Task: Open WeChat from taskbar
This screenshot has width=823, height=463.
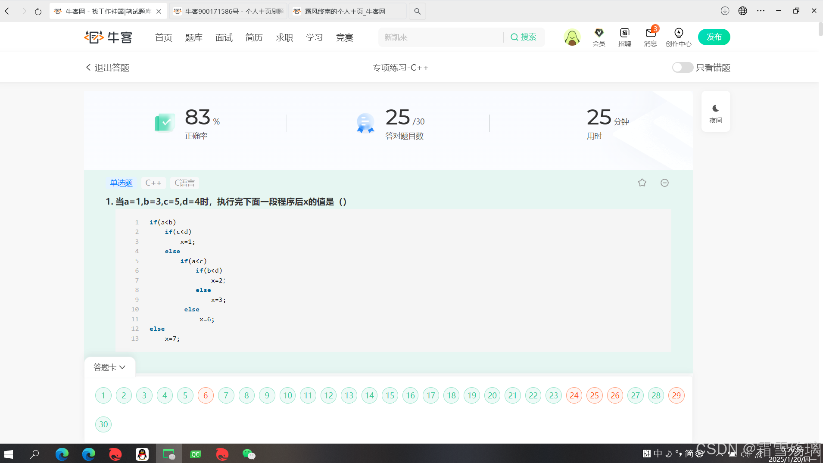Action: [249, 454]
